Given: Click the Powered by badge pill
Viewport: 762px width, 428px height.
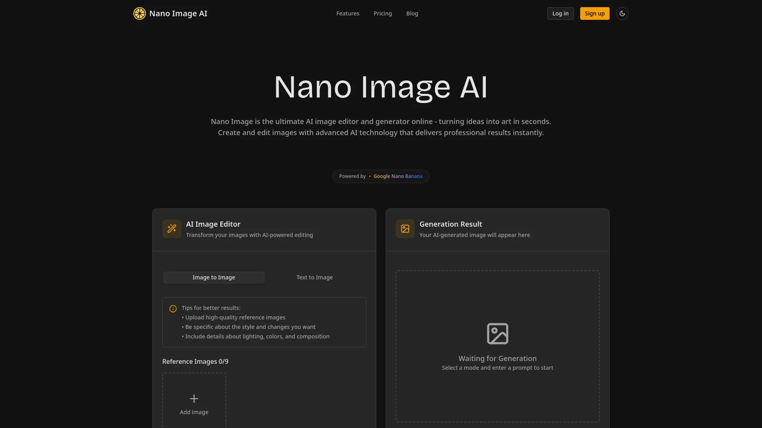Looking at the screenshot, I should (x=381, y=176).
